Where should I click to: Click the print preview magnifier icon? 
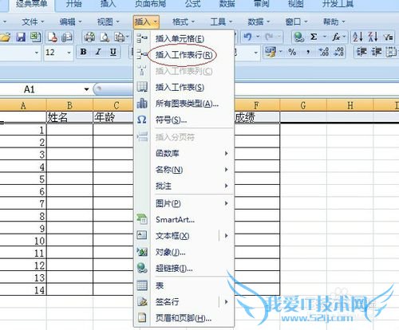[x=105, y=37]
